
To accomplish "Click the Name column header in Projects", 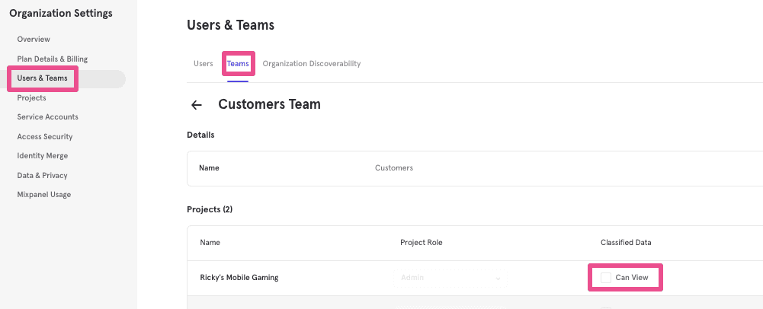I will [210, 243].
